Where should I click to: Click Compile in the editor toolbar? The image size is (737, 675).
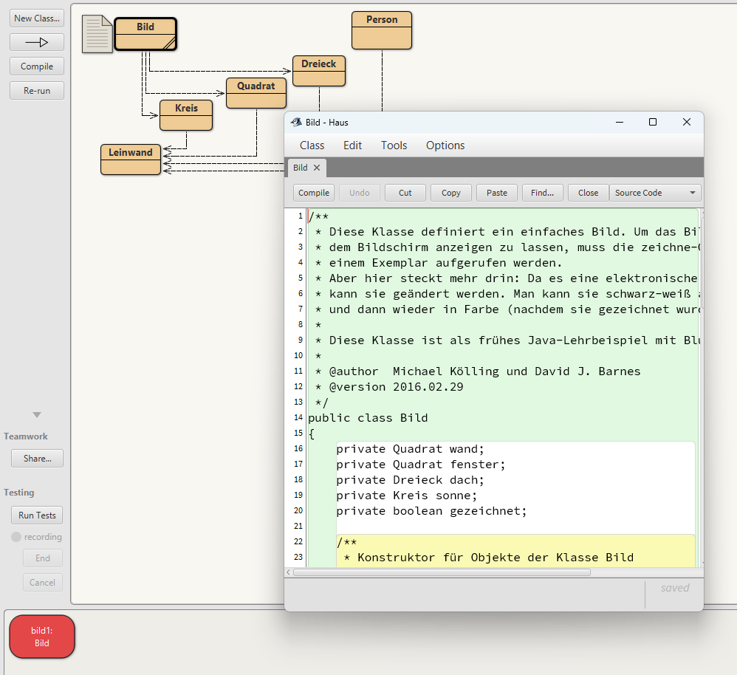(x=314, y=193)
